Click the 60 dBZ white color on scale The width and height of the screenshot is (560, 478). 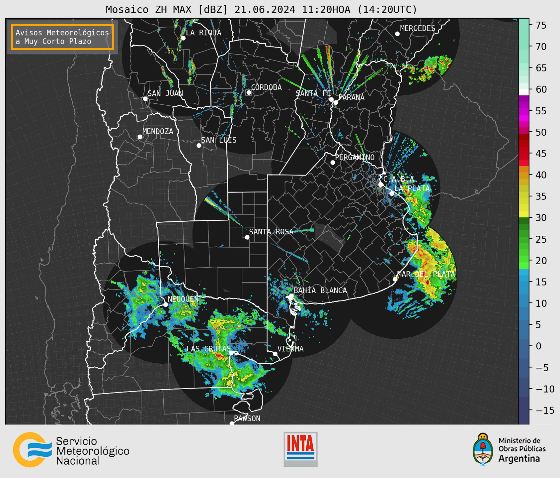524,92
